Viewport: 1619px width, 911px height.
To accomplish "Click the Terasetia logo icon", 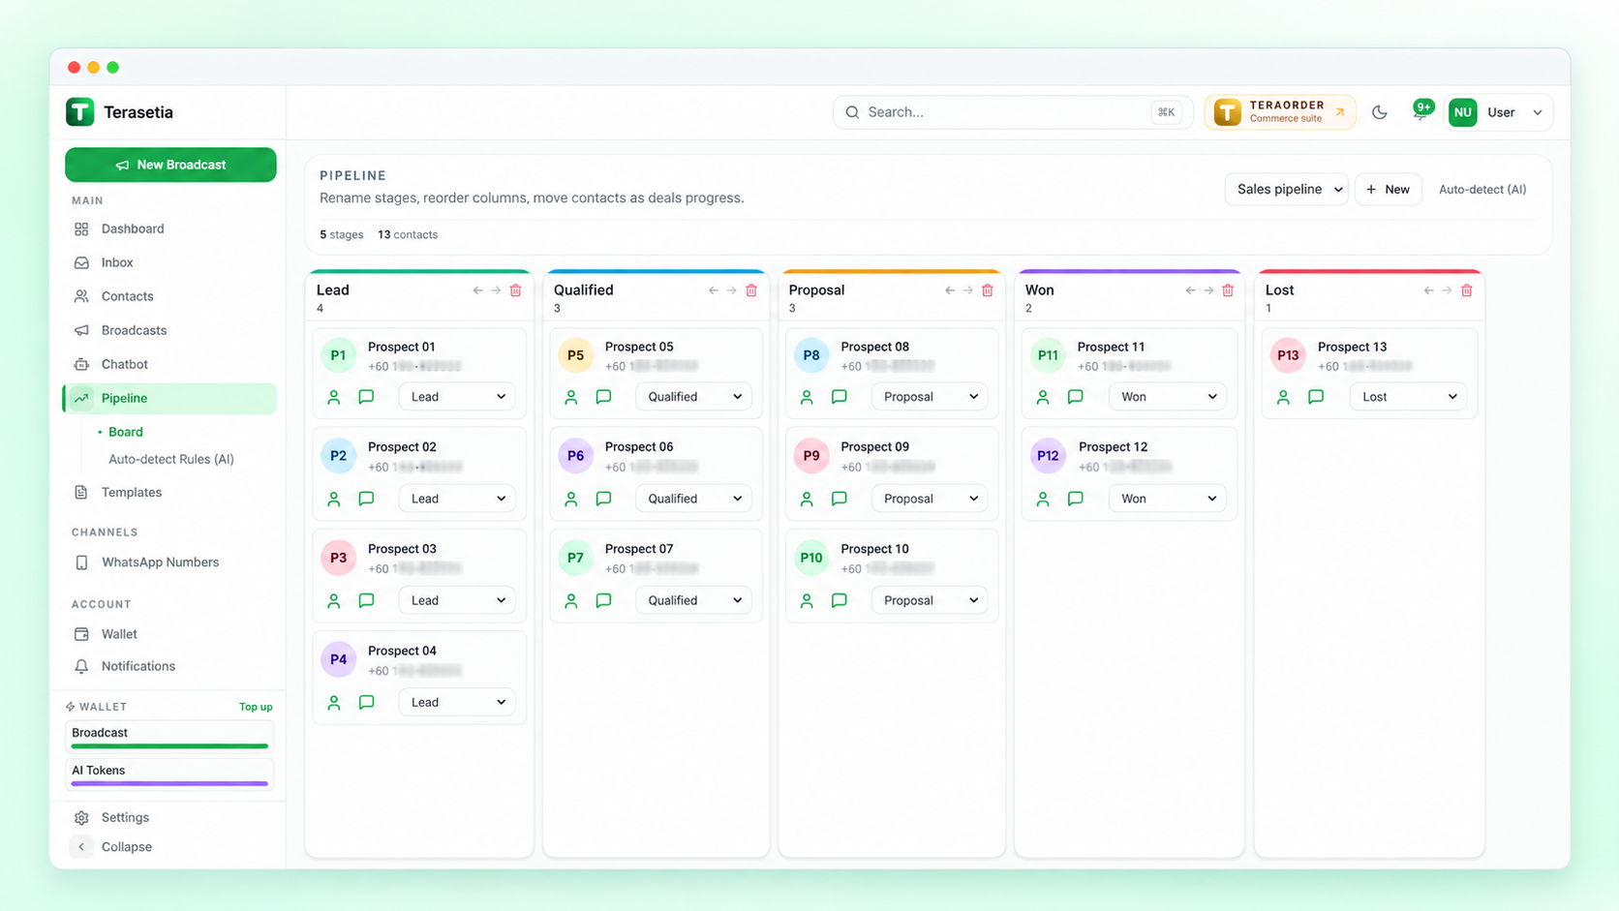I will pos(80,112).
